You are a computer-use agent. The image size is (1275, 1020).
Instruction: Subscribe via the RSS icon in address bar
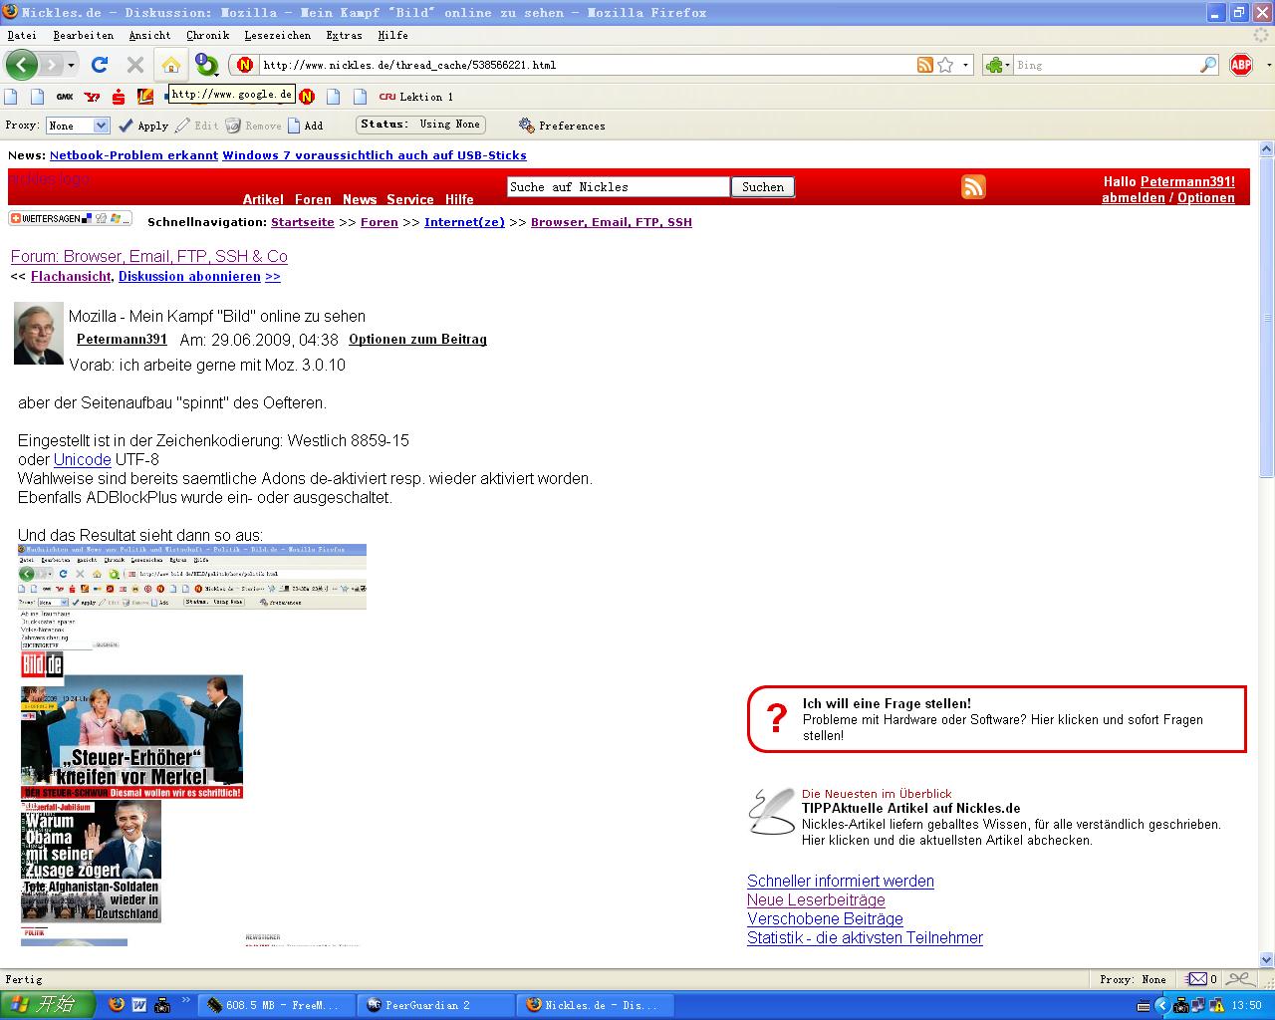925,65
